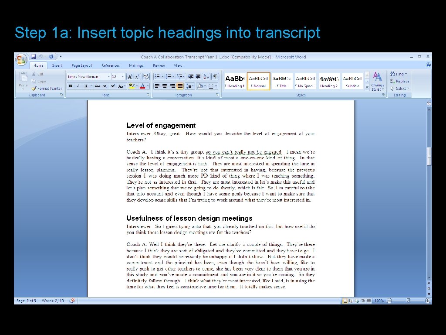Apply the yellow text highlight color

[132, 86]
